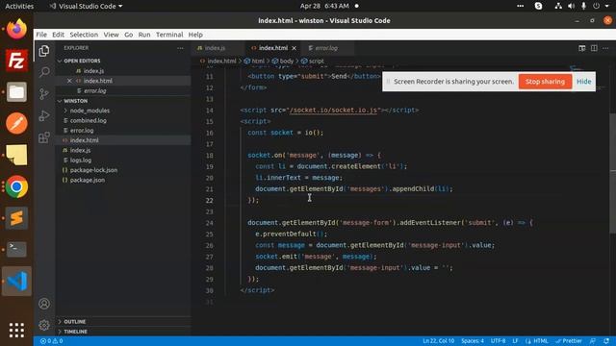Open package-lock.json in explorer

[x=93, y=170]
